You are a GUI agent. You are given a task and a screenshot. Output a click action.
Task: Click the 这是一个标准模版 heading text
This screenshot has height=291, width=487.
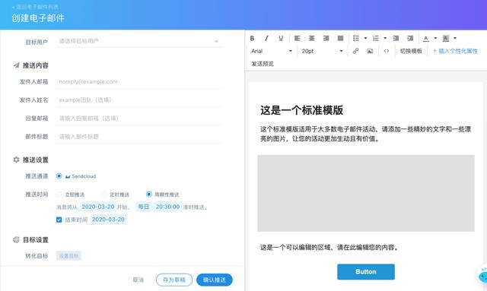(301, 110)
